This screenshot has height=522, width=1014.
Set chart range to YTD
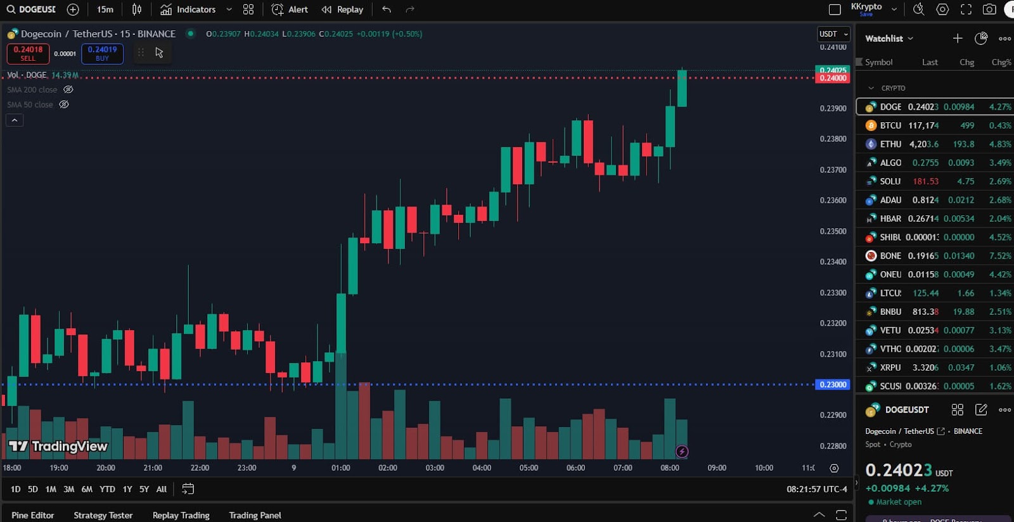[x=107, y=489]
